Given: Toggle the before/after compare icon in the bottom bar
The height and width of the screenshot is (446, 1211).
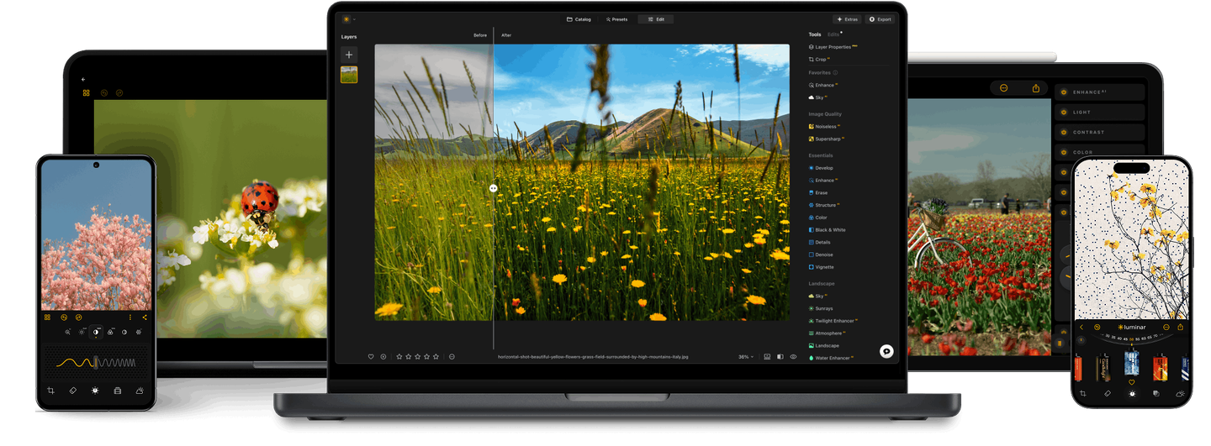Looking at the screenshot, I should 780,357.
